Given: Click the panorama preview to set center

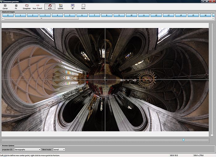Looking at the screenshot, I should pyautogui.click(x=105, y=79).
